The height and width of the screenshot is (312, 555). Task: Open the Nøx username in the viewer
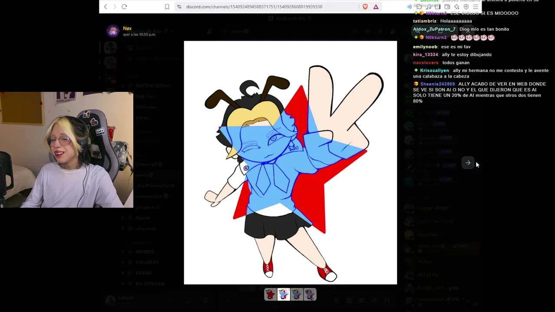coord(127,28)
